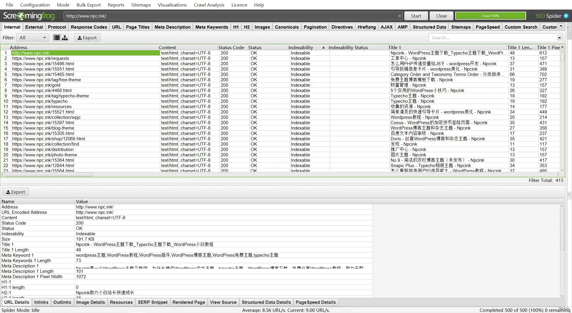Image resolution: width=572 pixels, height=313 pixels.
Task: Export the top table data
Action: tap(87, 38)
